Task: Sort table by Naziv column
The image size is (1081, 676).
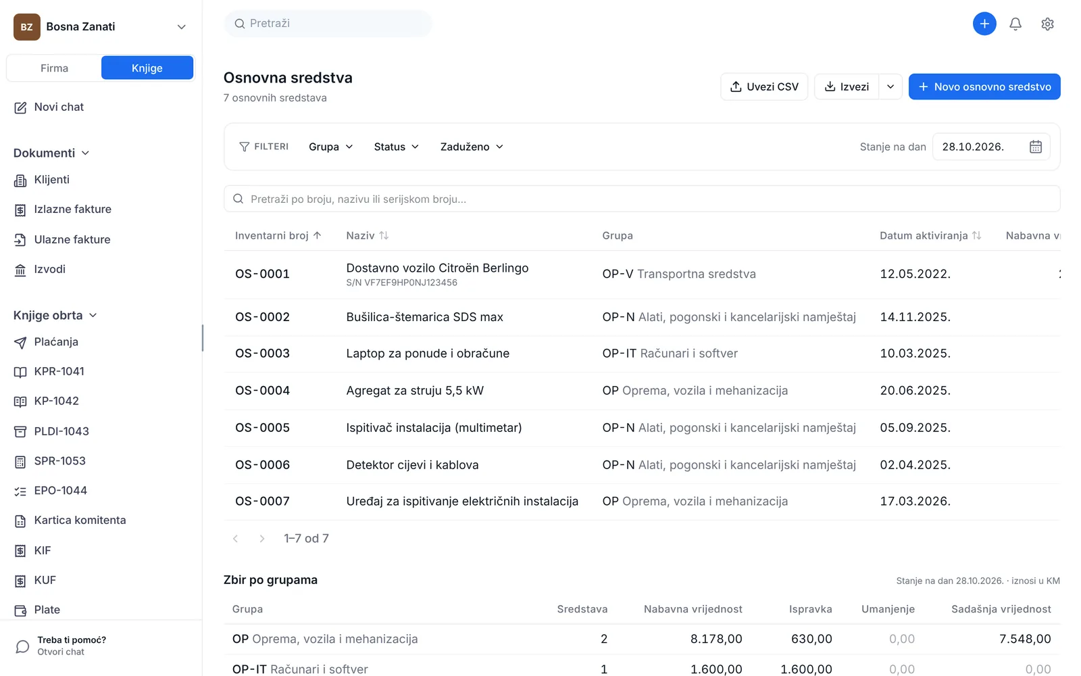Action: point(368,235)
